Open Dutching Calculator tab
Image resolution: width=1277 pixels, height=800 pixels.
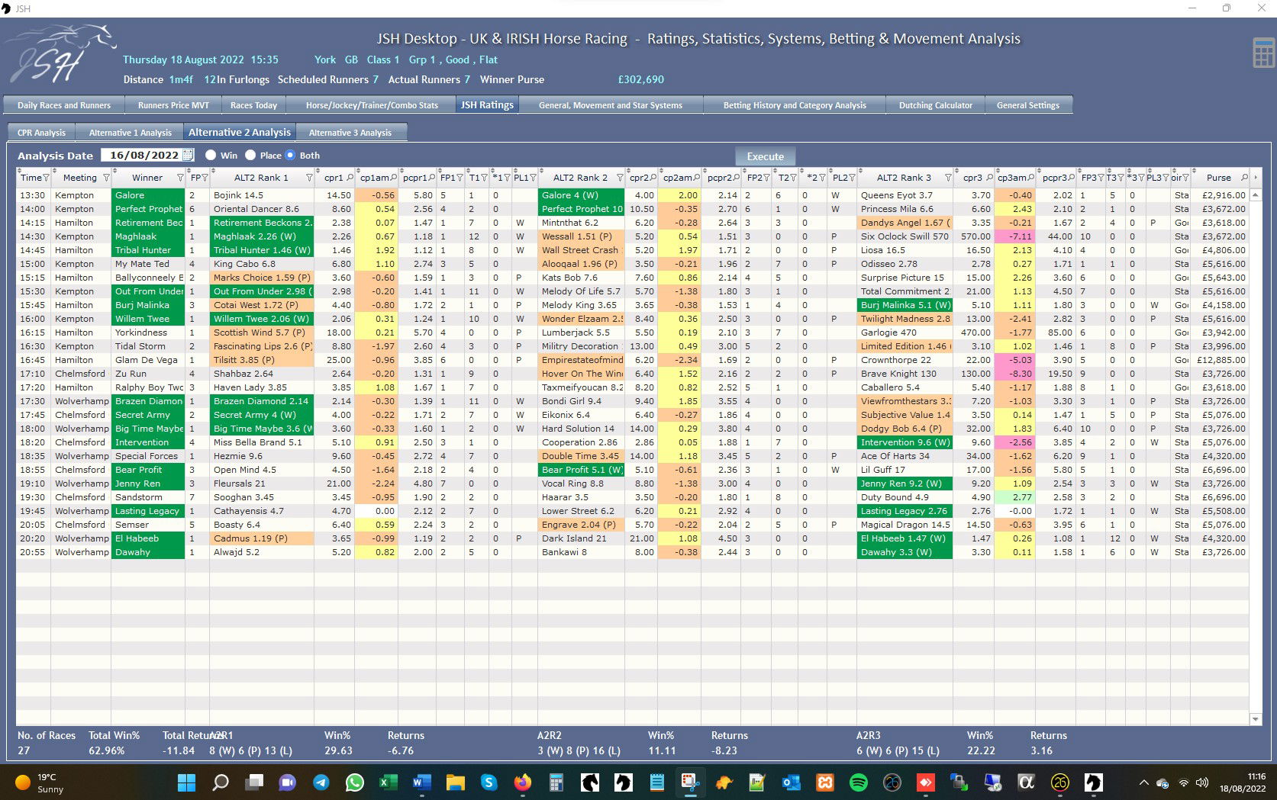point(936,105)
